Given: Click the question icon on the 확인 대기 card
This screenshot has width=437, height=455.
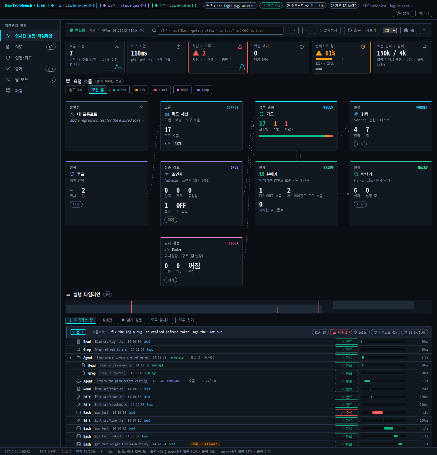Looking at the screenshot, I should [302, 47].
